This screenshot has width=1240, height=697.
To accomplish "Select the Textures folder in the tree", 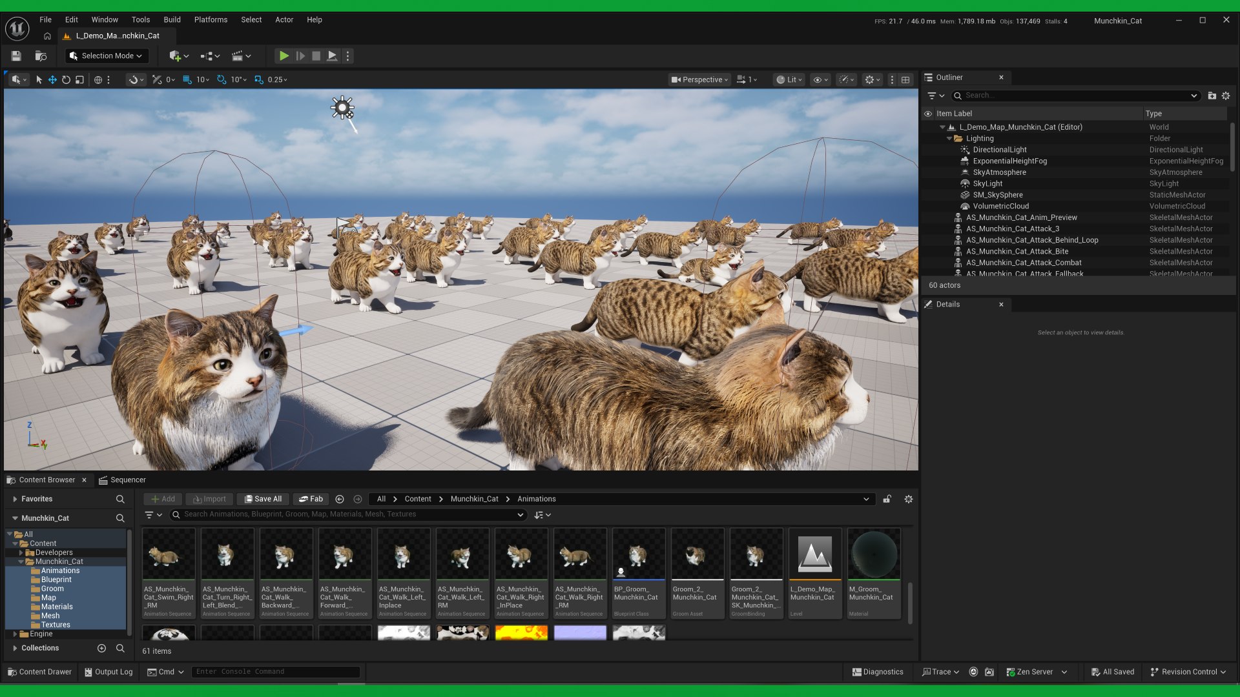I will click(x=56, y=625).
